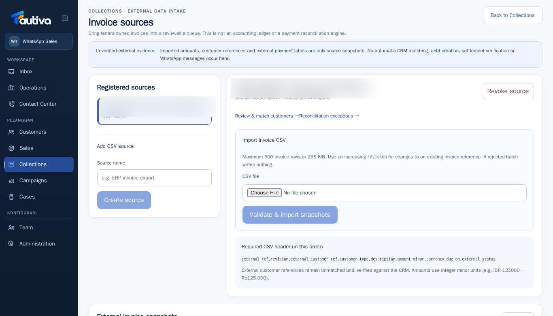Open the WhatsApp Sales workspace switcher
This screenshot has height=316, width=553.
click(x=39, y=41)
